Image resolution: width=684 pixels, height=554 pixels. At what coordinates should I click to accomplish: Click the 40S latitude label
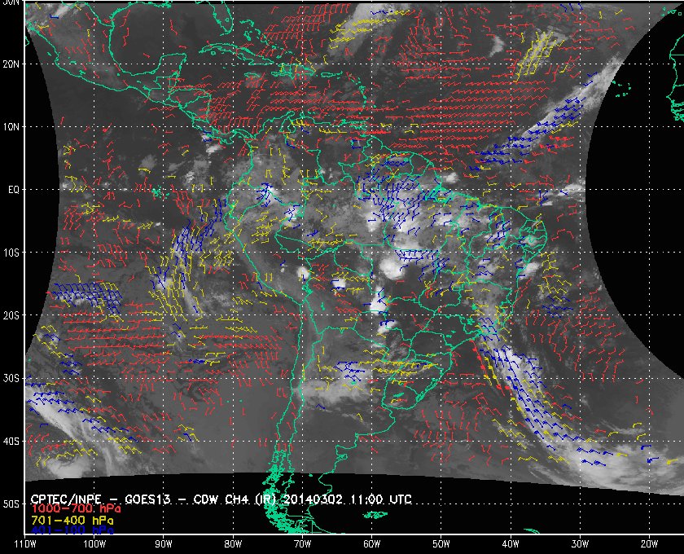(11, 442)
